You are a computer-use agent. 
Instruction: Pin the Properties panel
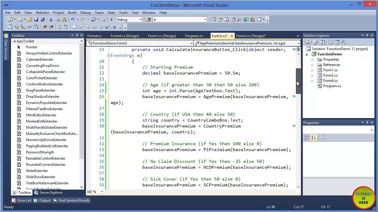pyautogui.click(x=367, y=122)
